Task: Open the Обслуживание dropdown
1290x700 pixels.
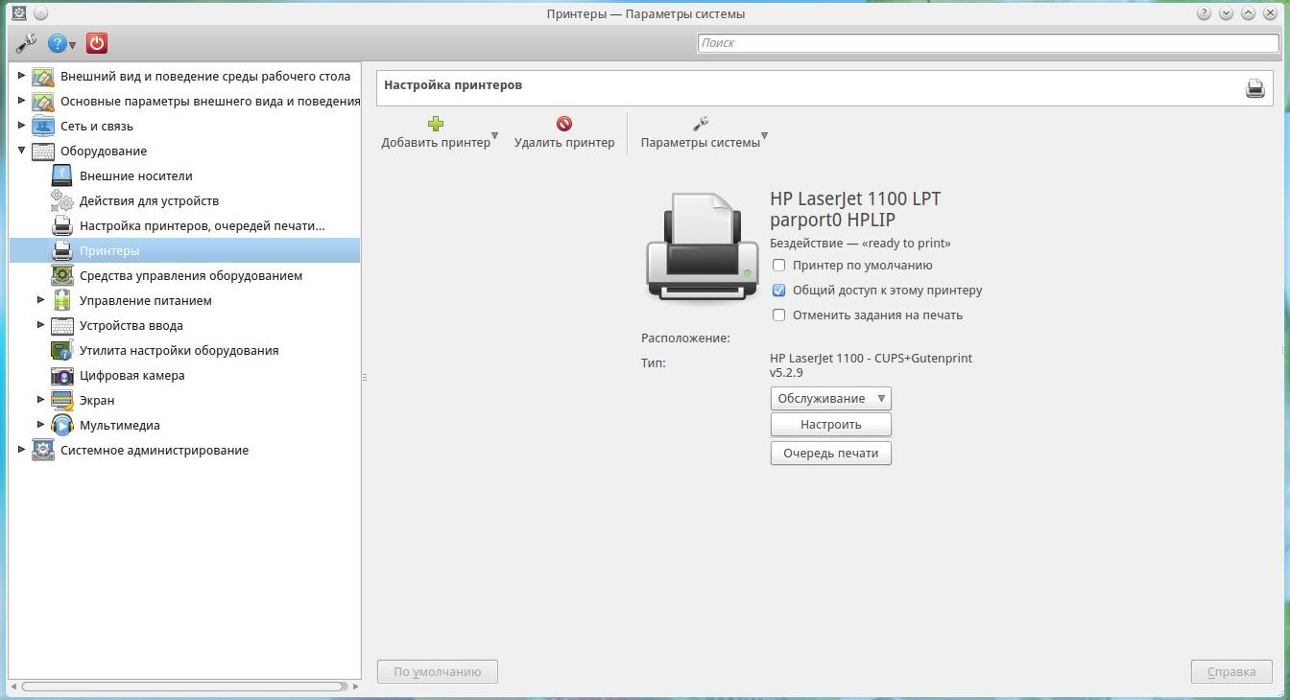Action: pos(831,399)
